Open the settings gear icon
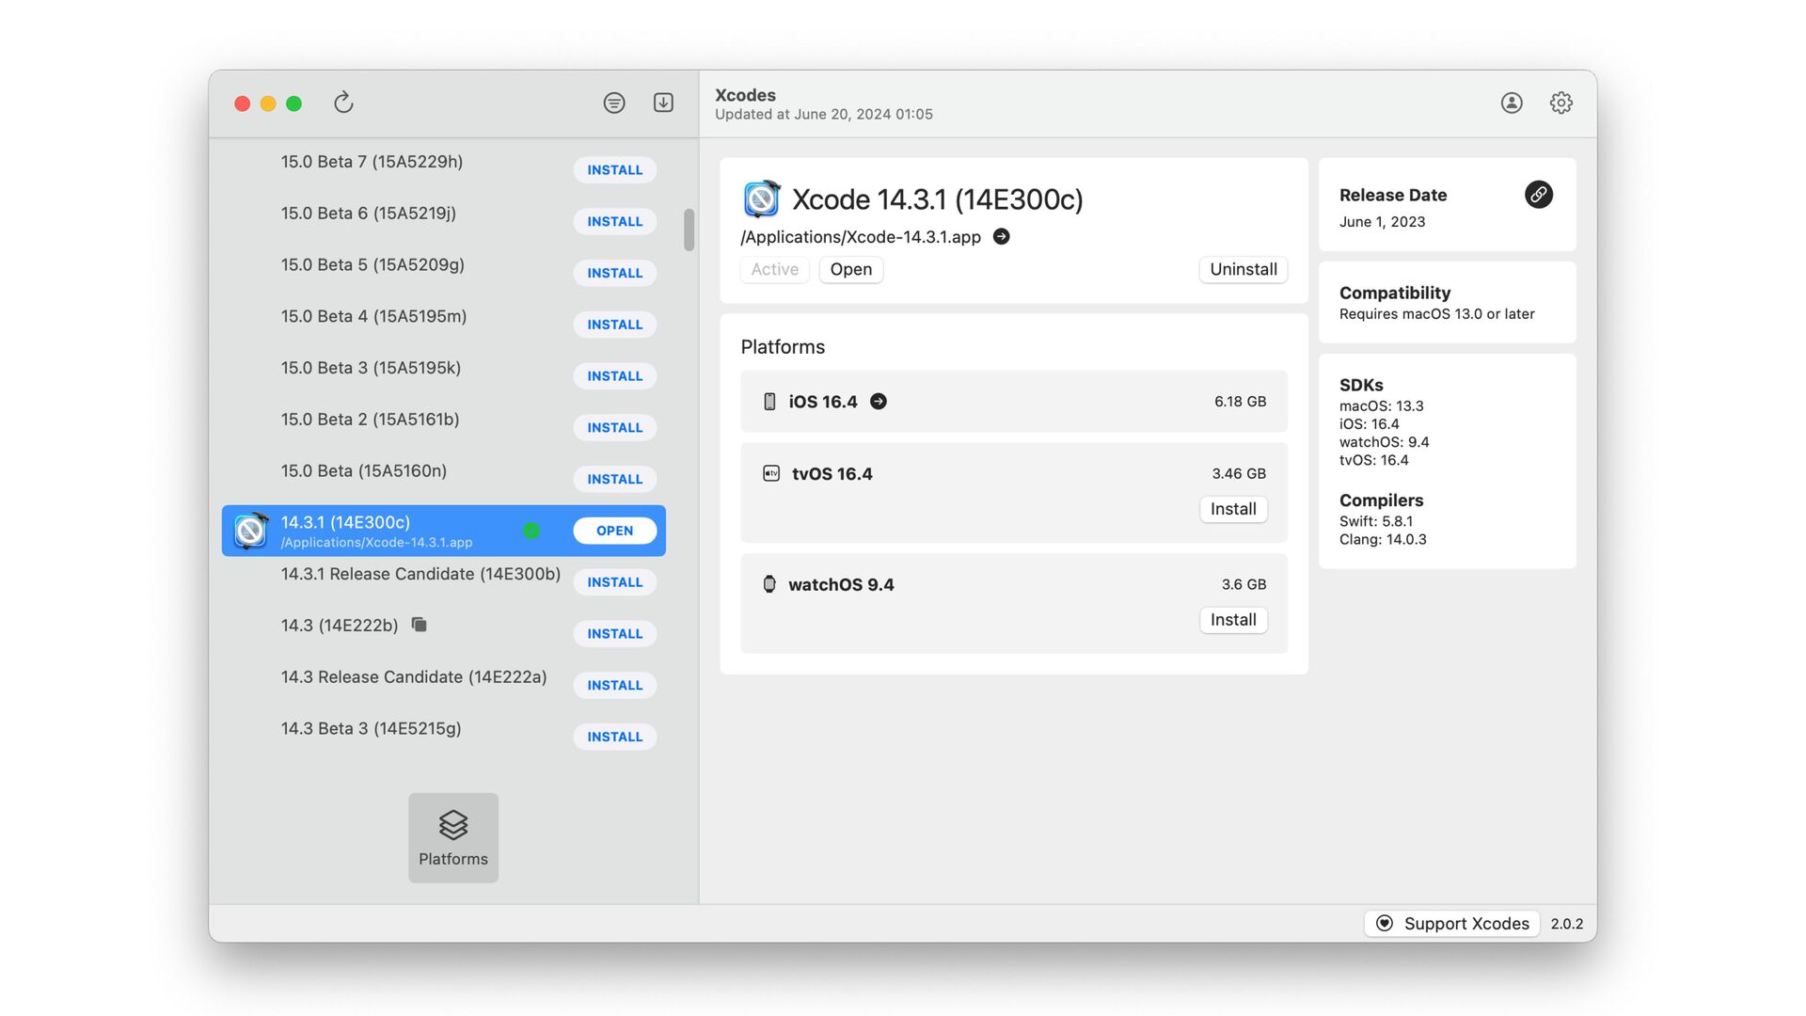Image resolution: width=1806 pixels, height=1016 pixels. [1560, 103]
